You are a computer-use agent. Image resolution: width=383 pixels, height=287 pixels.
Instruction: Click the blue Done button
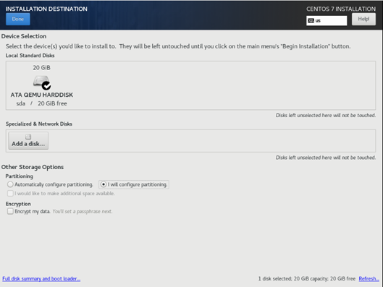[x=18, y=19]
